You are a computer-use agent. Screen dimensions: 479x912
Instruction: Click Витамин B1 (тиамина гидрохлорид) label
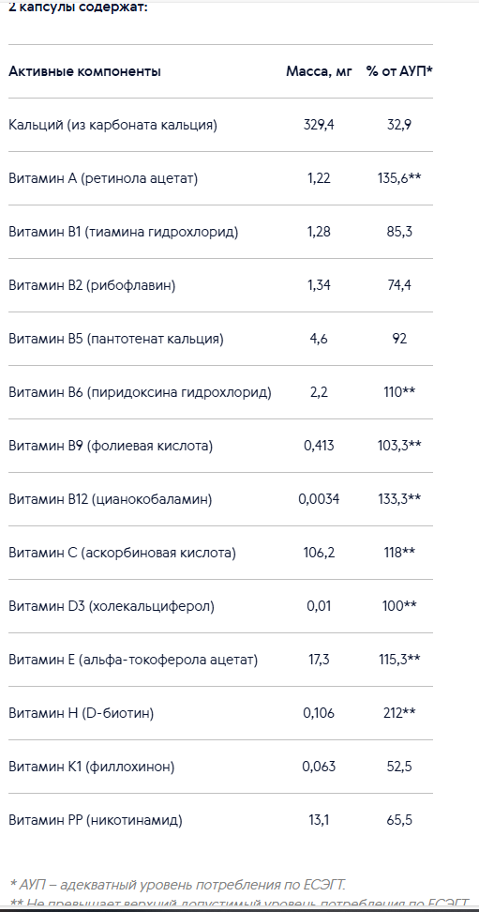pyautogui.click(x=123, y=232)
